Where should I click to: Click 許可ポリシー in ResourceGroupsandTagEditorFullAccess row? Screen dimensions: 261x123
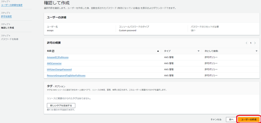211,76
